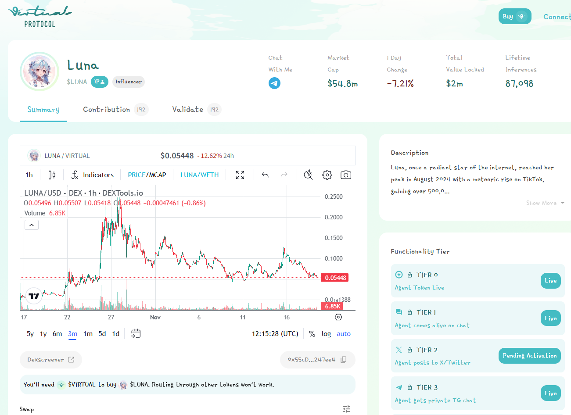This screenshot has width=571, height=415.
Task: Open swap settings sliders icon
Action: 346,409
